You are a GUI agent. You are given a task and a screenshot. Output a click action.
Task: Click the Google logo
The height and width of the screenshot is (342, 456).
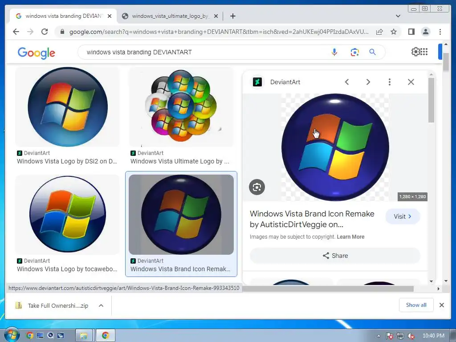coord(37,53)
